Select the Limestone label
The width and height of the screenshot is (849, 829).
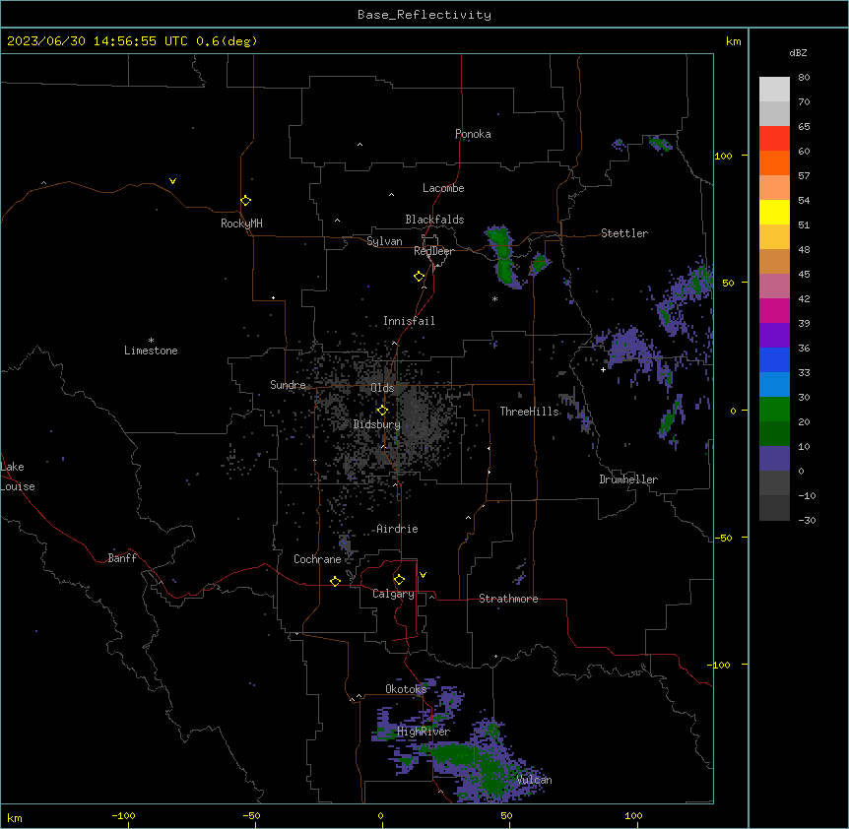click(151, 351)
